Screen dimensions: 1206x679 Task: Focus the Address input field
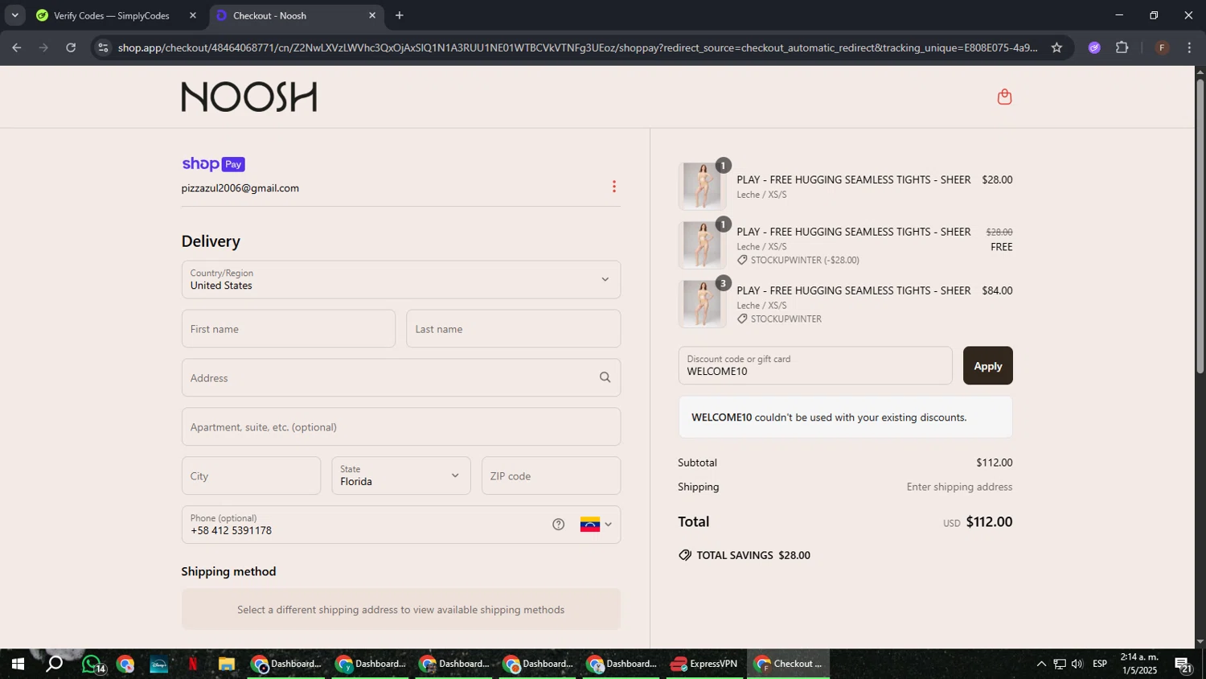(401, 377)
